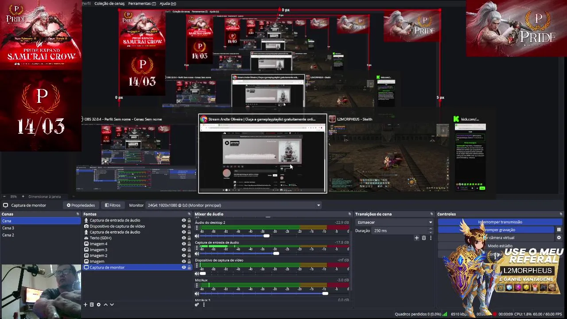
Task: Click the Filtros button
Action: 113,205
